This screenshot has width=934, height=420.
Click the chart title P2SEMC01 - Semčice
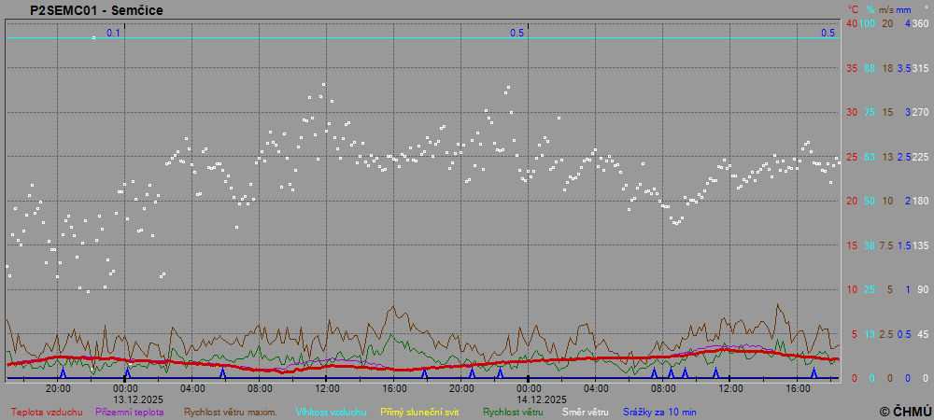(x=84, y=10)
